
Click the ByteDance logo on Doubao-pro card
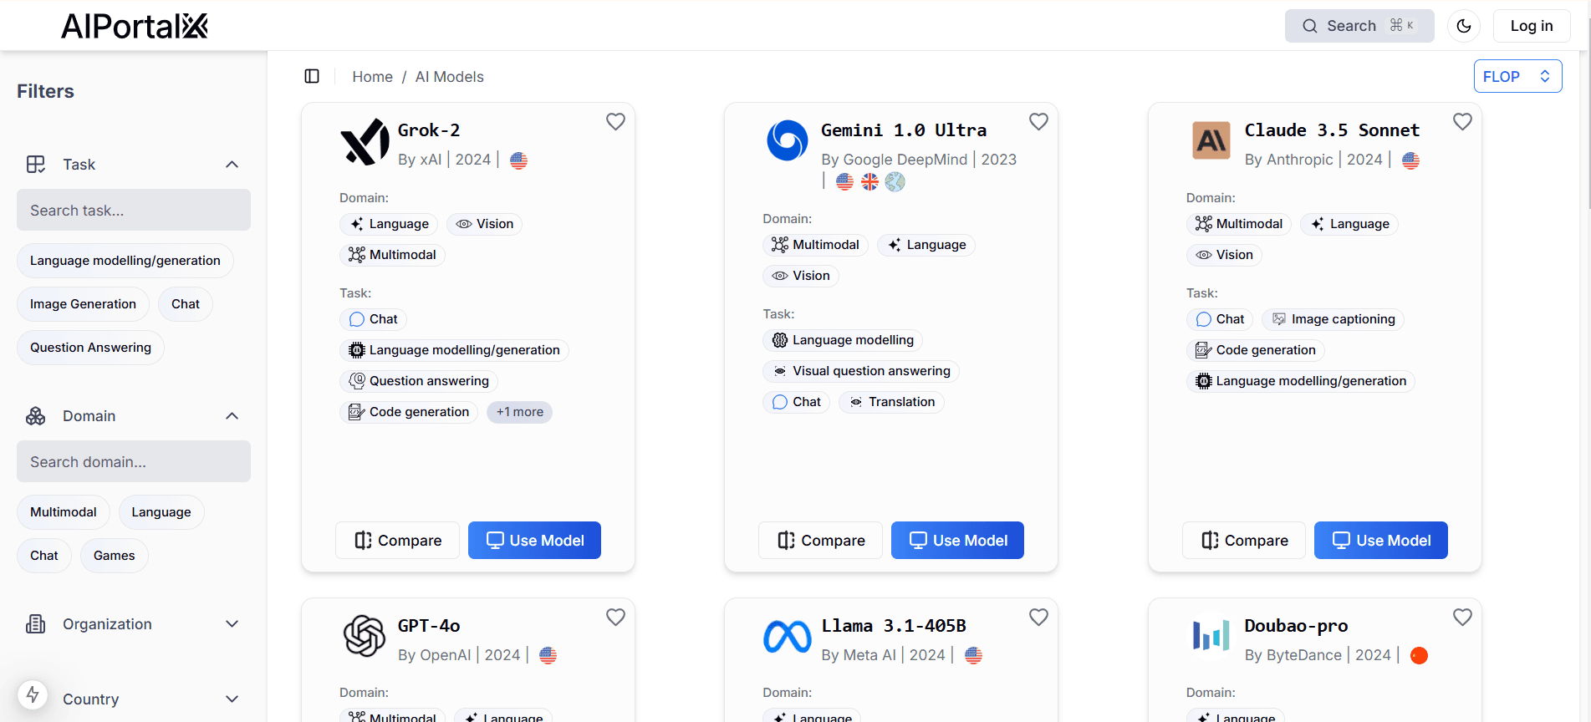coord(1211,636)
